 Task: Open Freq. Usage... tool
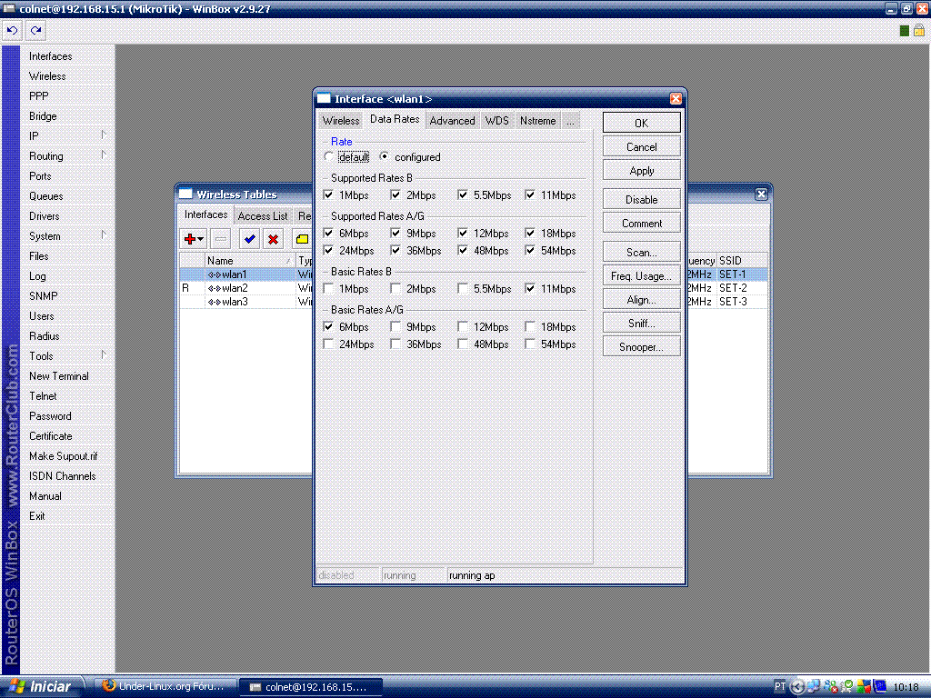click(x=641, y=276)
